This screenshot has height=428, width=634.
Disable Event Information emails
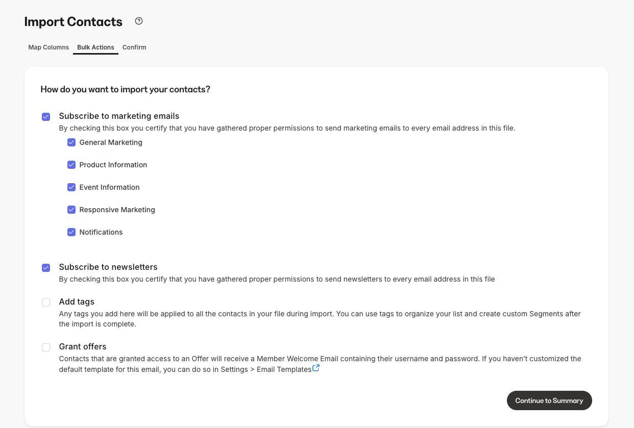pos(71,187)
